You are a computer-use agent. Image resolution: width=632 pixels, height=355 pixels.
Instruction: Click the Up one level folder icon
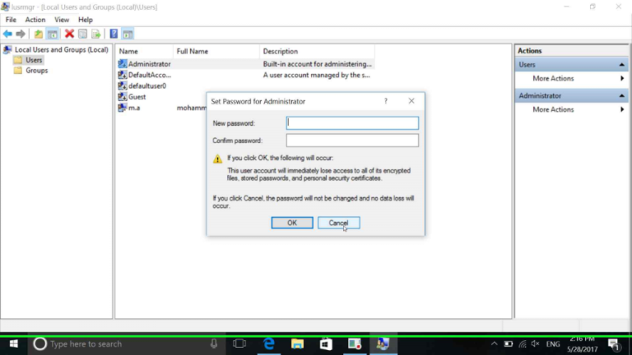39,34
